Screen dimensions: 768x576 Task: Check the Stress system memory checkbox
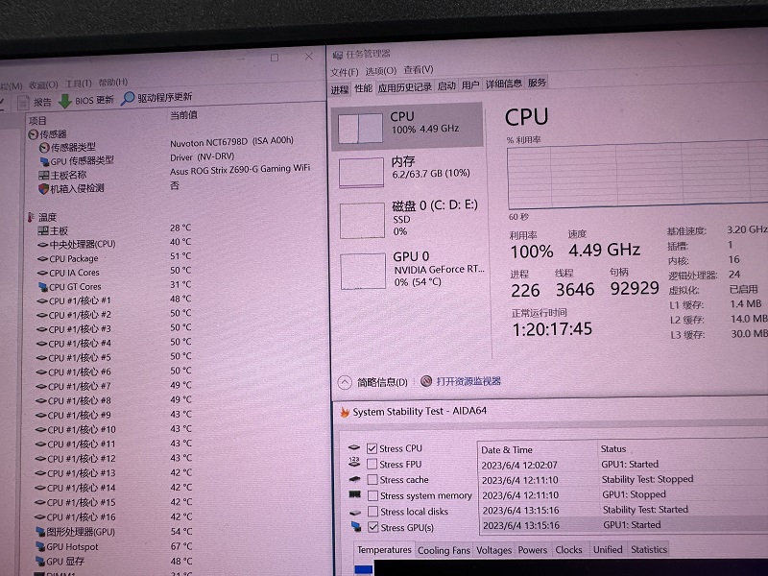(x=372, y=495)
